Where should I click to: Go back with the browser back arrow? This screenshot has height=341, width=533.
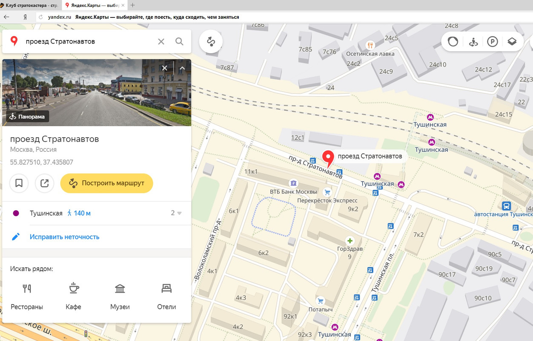coord(6,17)
